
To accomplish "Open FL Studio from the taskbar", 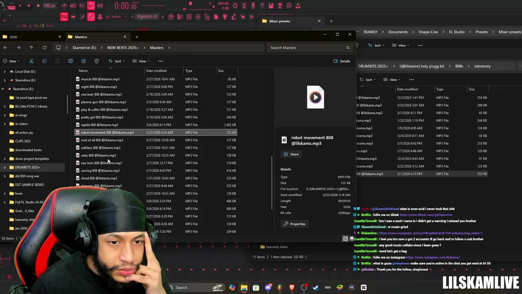I will pyautogui.click(x=280, y=287).
